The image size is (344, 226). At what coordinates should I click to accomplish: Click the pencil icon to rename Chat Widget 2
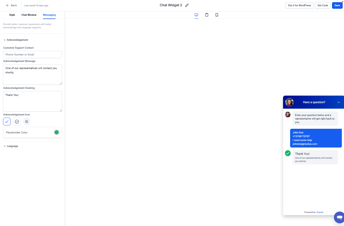click(x=187, y=5)
